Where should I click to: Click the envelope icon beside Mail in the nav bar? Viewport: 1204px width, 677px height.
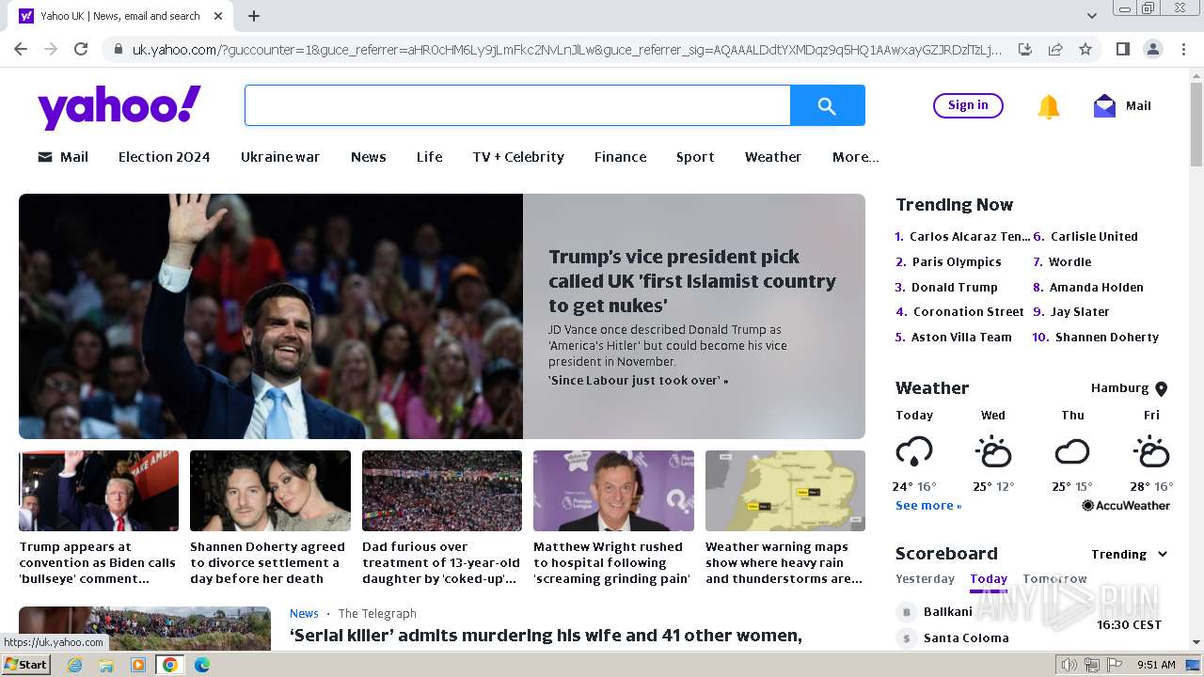click(45, 157)
